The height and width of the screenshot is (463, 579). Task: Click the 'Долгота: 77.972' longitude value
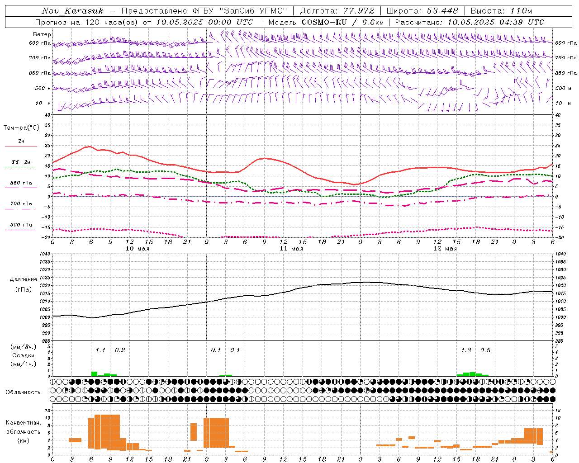pos(337,11)
